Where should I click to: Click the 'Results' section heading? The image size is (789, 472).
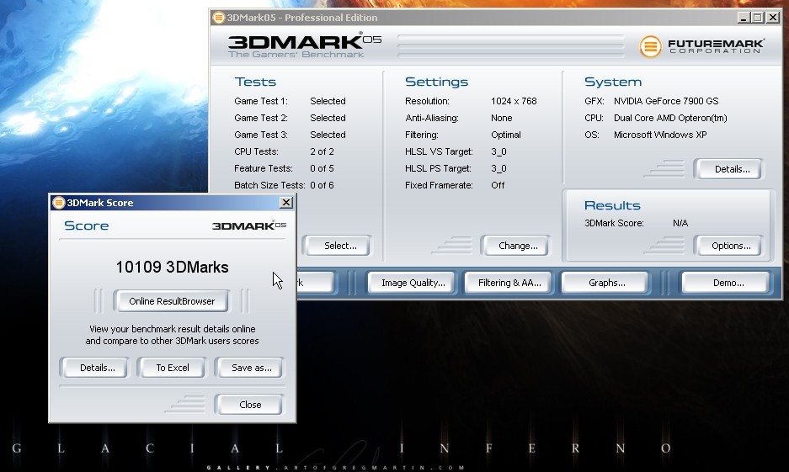tap(612, 205)
